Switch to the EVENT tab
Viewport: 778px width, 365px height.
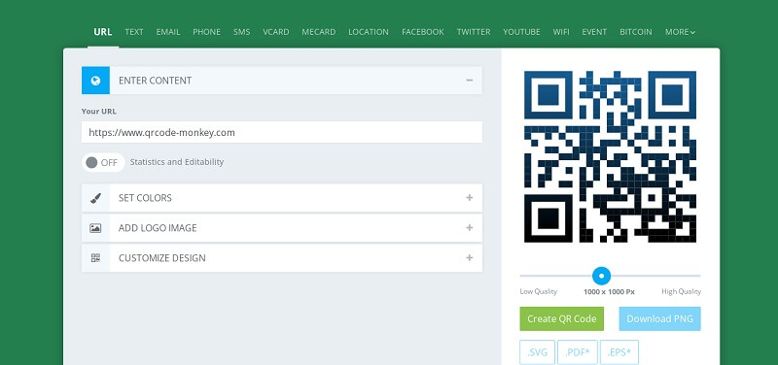(x=594, y=32)
